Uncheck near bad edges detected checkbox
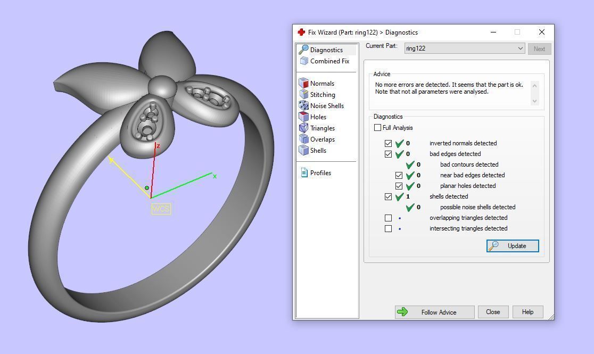594x354 pixels. [x=399, y=175]
